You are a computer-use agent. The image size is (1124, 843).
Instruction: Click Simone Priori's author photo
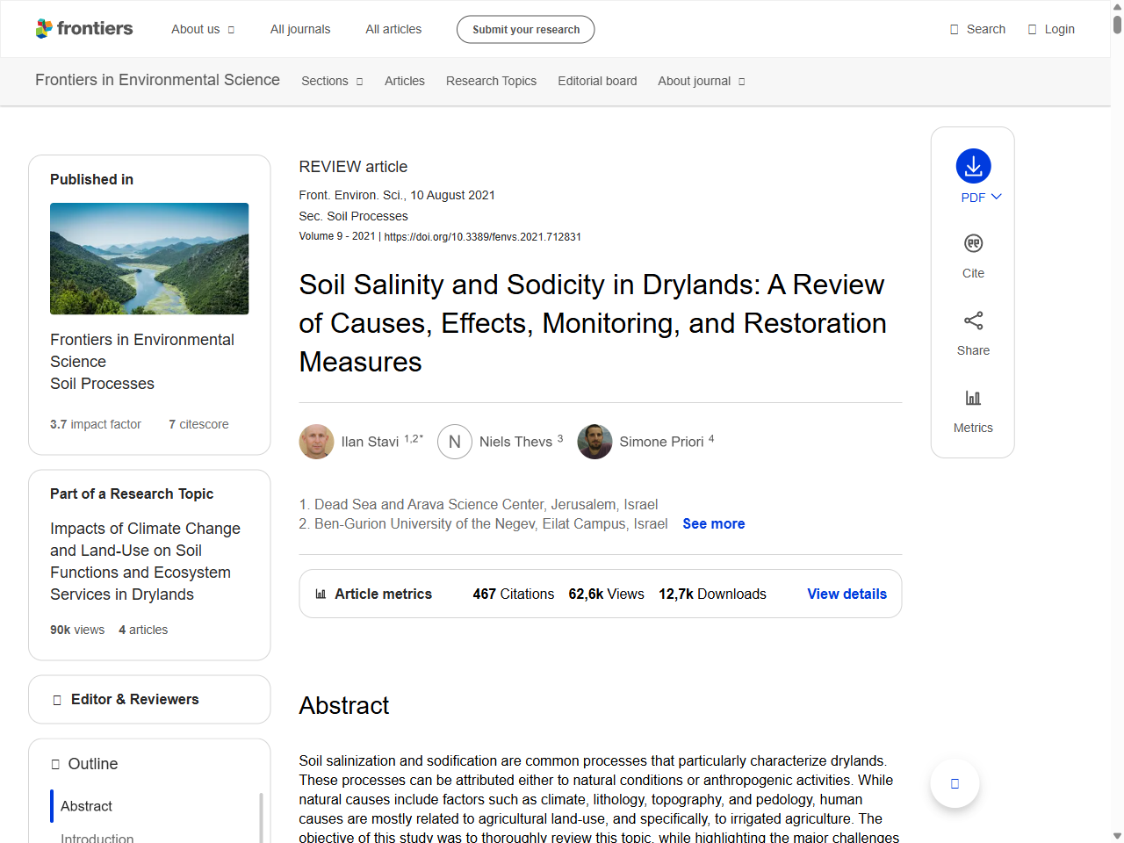[594, 442]
